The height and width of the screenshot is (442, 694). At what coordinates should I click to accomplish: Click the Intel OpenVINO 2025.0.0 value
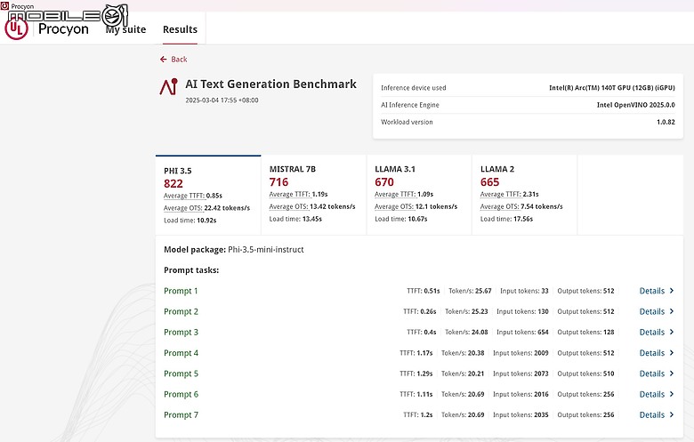[x=635, y=105]
